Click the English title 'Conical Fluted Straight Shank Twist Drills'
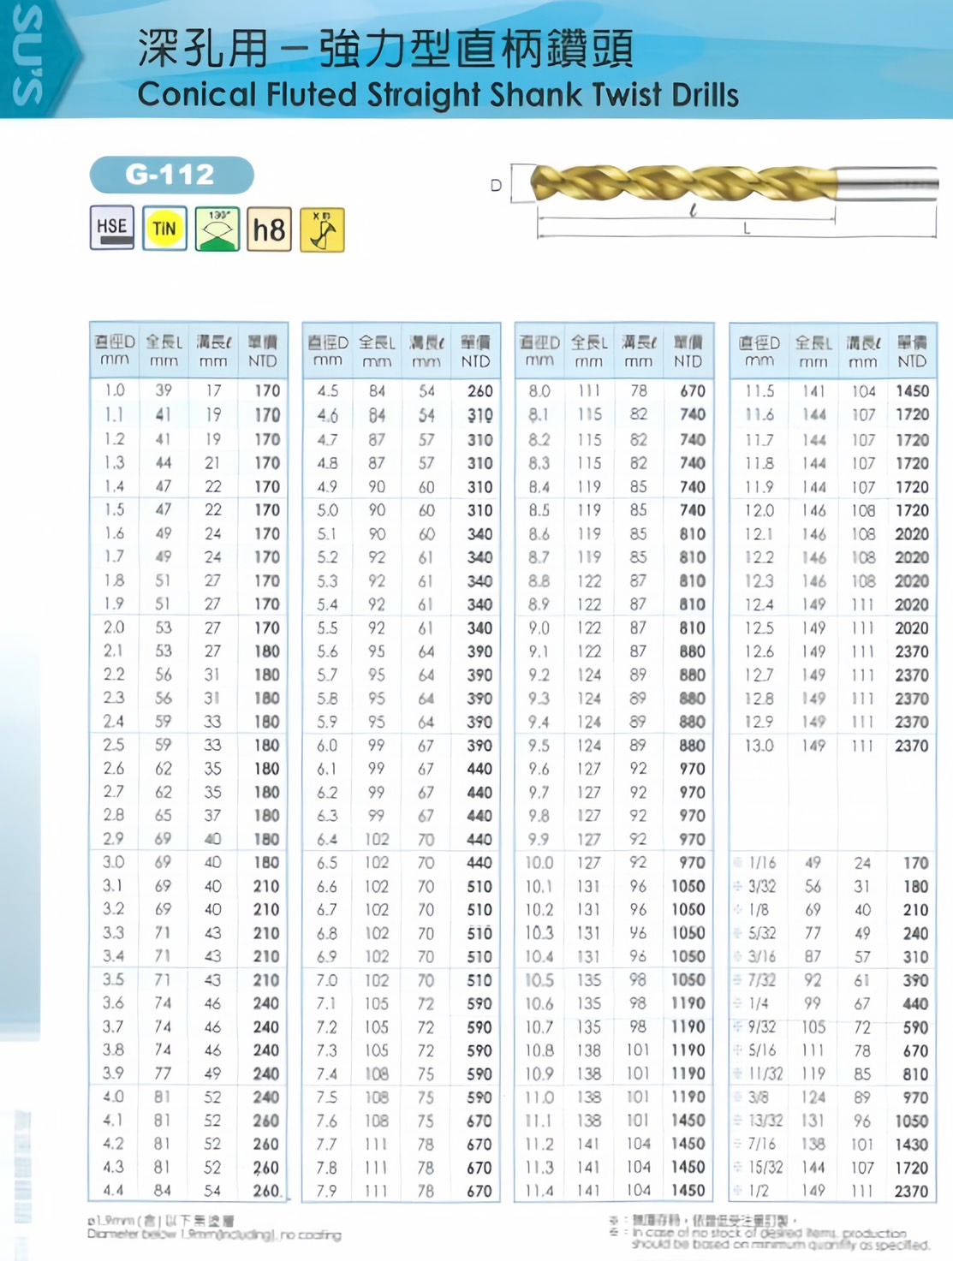Viewport: 953px width, 1261px height. click(438, 94)
